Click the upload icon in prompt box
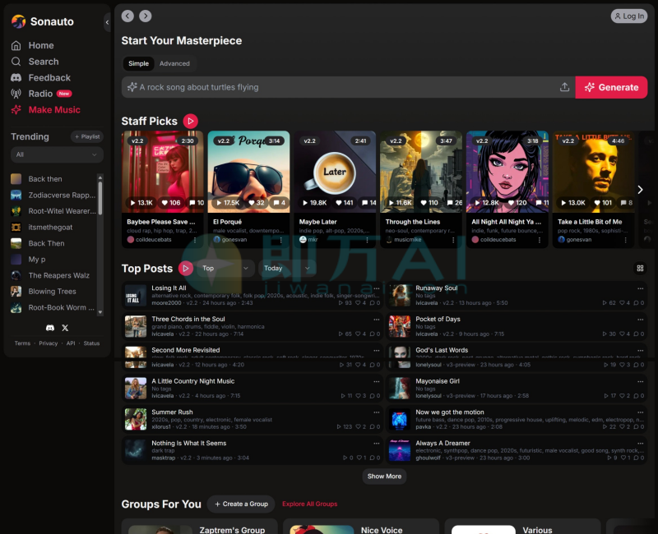 pos(564,87)
